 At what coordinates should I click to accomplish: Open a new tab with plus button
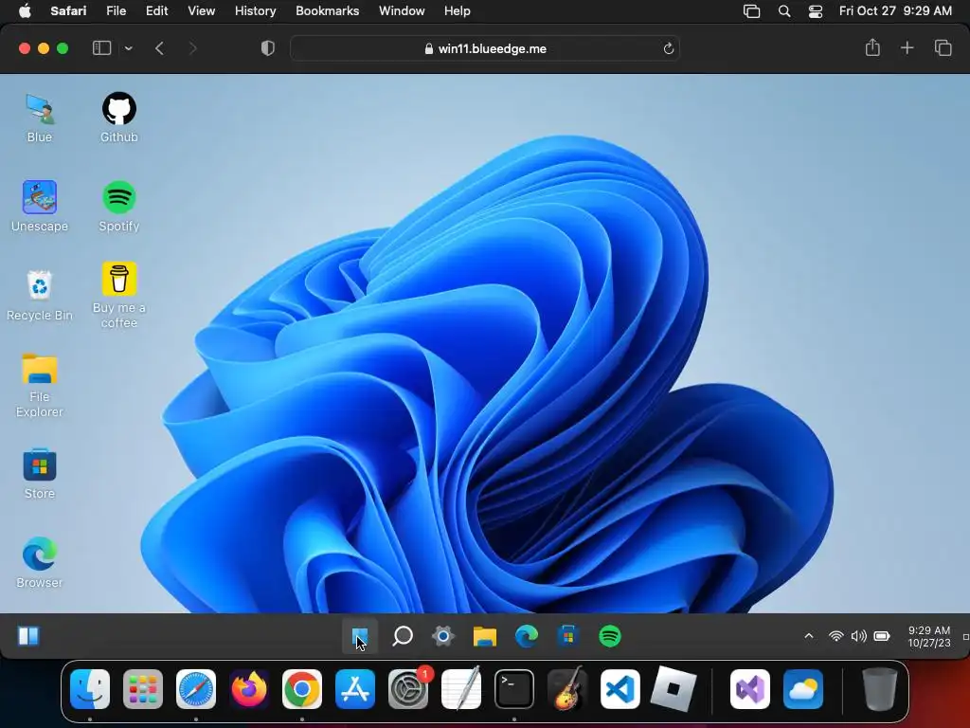[x=907, y=47]
